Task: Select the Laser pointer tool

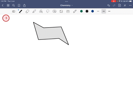Action: tap(75, 11)
